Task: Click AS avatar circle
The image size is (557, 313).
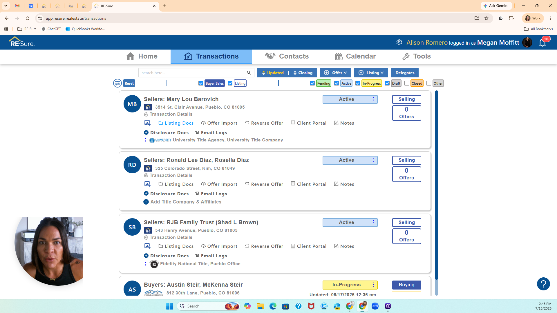Action: (x=132, y=289)
